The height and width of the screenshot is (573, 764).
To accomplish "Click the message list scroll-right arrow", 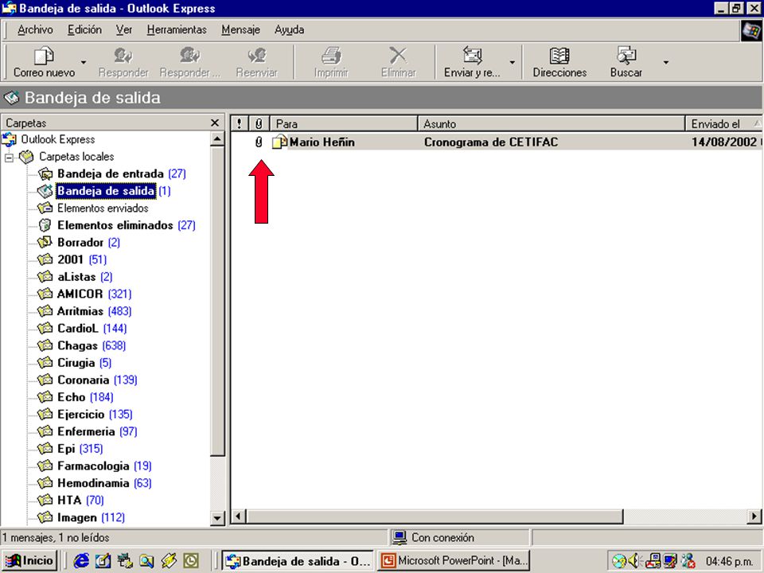I will click(x=754, y=516).
